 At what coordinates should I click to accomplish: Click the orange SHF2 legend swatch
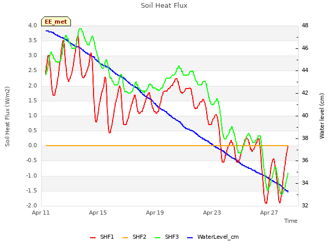tap(125, 238)
